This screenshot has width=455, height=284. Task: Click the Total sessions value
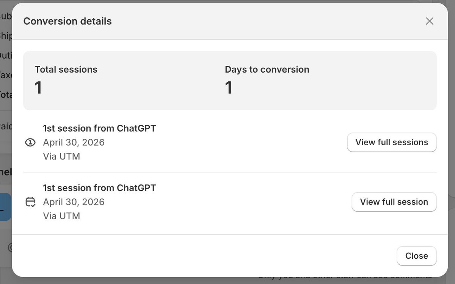coord(38,88)
